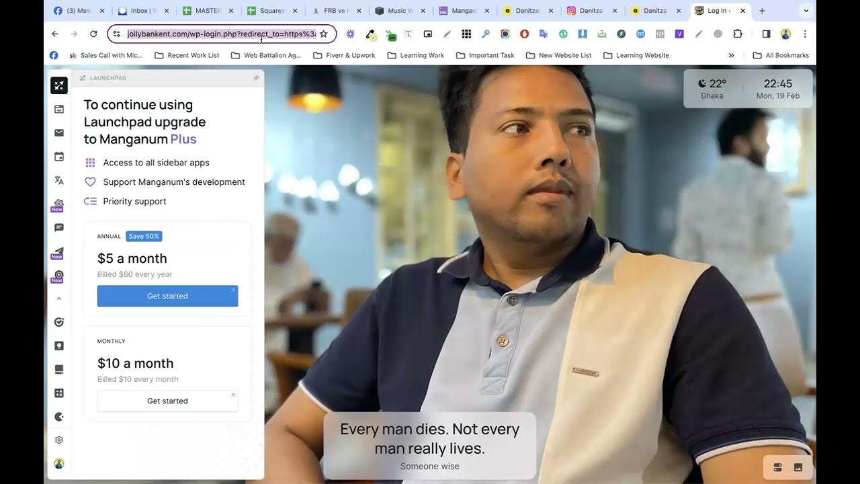Screen dimensions: 860x484
Task: Open a new browser tab
Action: pos(762,11)
